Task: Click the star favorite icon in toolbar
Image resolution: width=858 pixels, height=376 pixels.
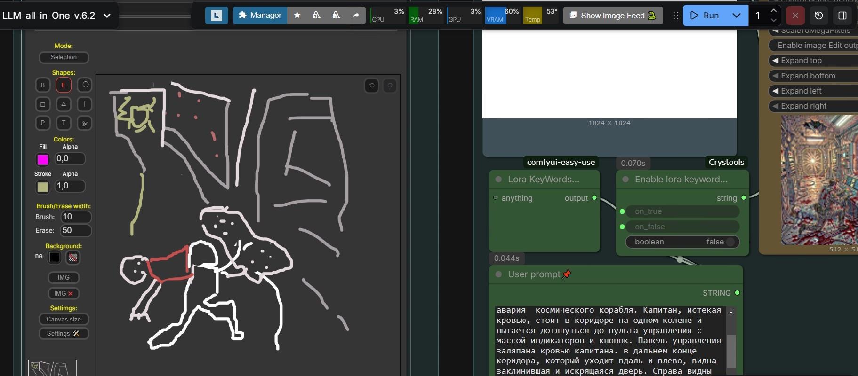Action: point(297,16)
